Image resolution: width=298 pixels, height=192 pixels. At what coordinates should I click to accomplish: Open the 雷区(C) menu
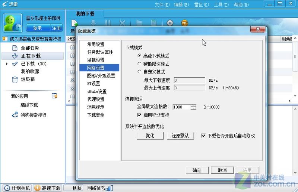pyautogui.click(x=202, y=4)
